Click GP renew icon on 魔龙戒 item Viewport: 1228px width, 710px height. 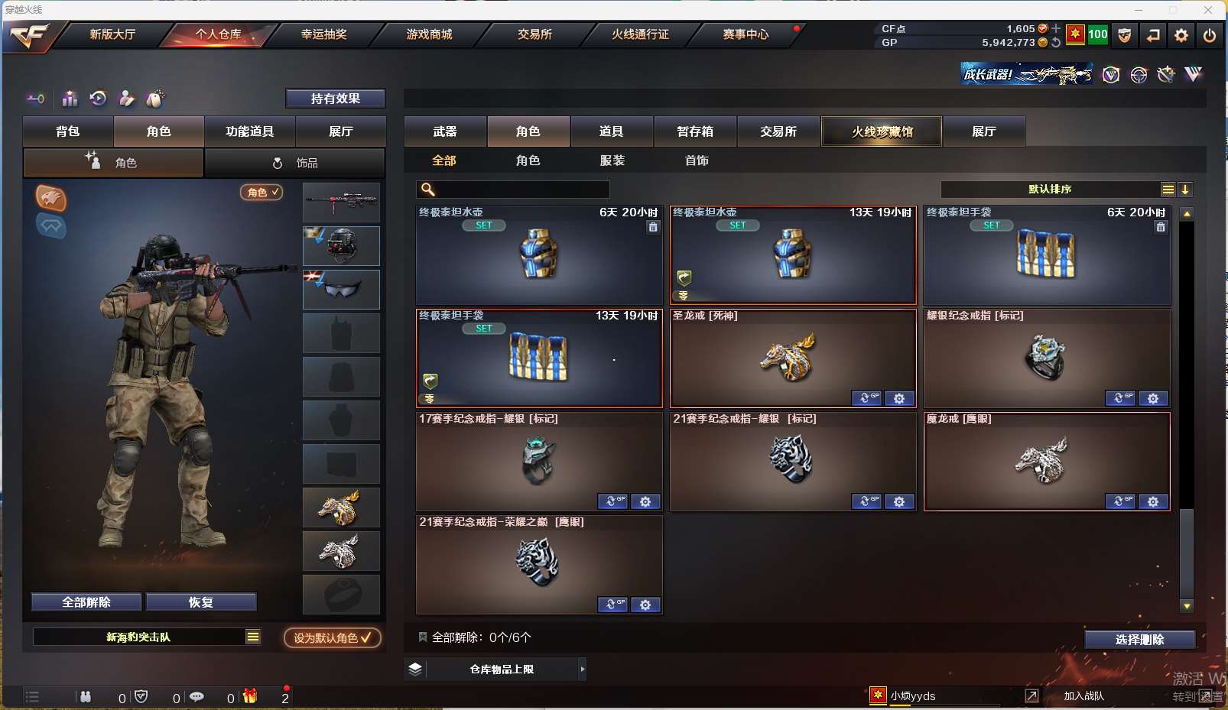click(1120, 501)
